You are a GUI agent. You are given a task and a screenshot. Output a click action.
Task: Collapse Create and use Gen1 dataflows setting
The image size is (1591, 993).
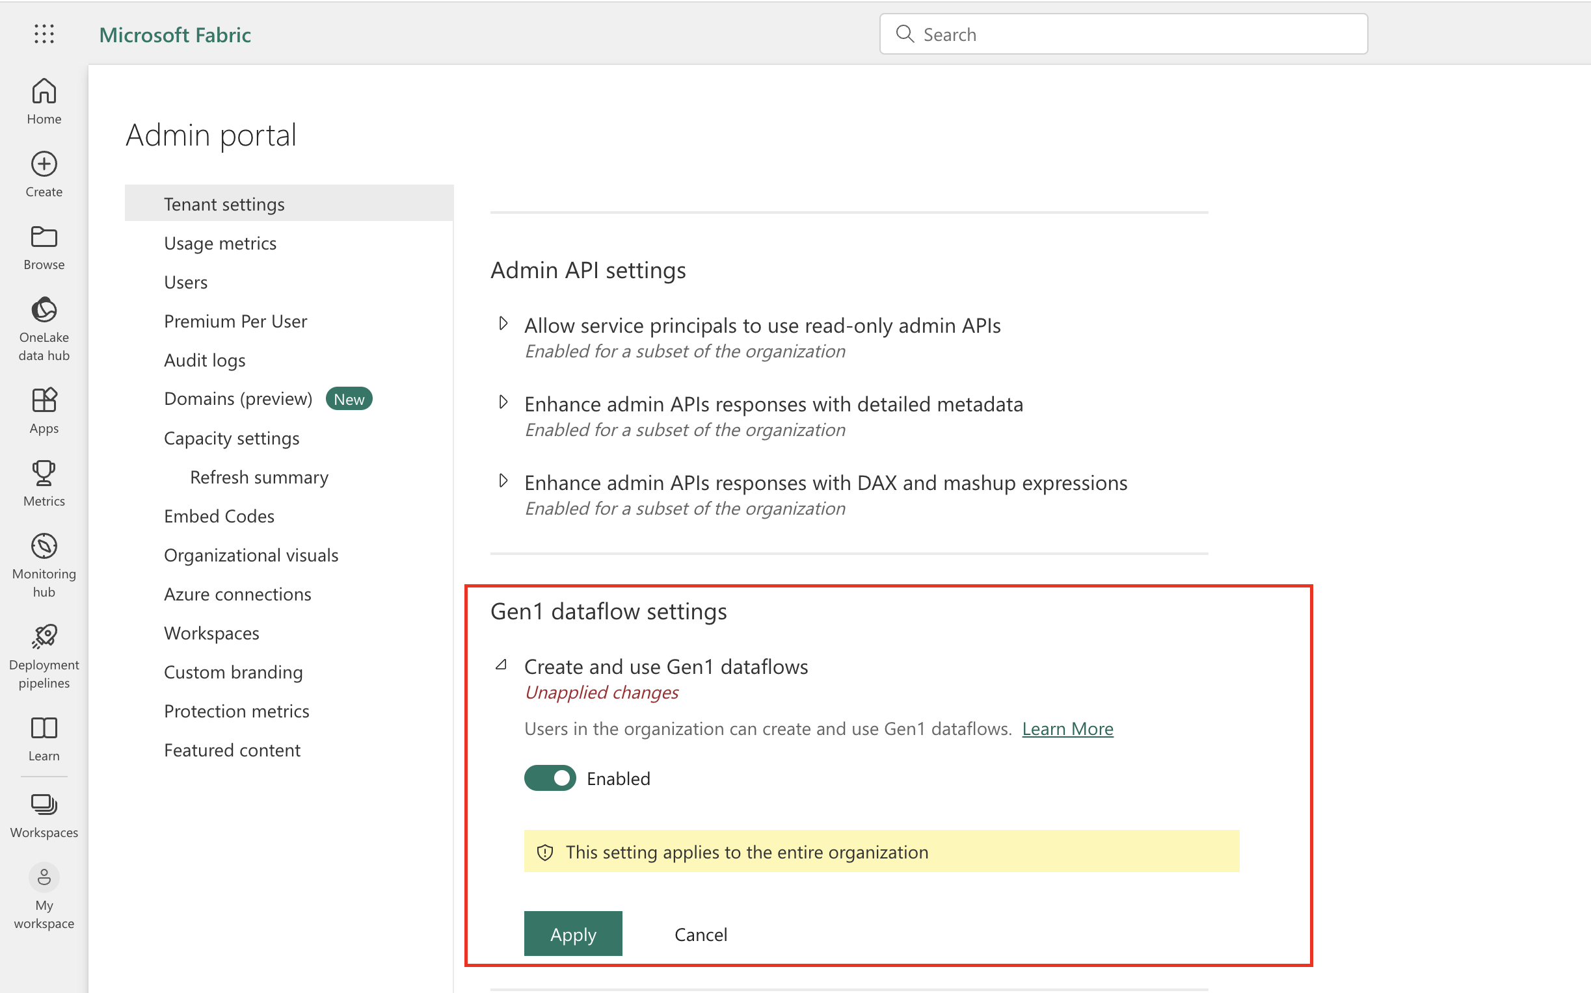[x=501, y=665]
